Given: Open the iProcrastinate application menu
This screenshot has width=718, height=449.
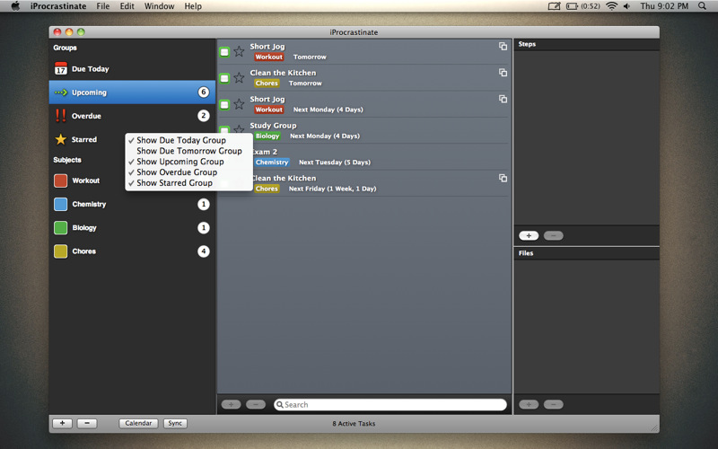Looking at the screenshot, I should pyautogui.click(x=58, y=6).
